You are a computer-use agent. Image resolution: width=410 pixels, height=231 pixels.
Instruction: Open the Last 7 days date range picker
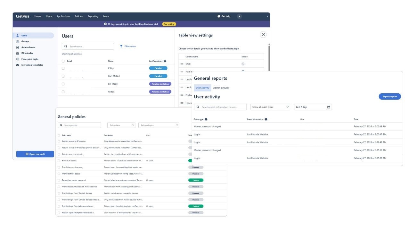(313, 107)
